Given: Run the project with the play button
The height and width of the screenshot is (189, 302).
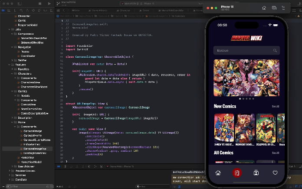Looking at the screenshot, I should [x=49, y=3].
